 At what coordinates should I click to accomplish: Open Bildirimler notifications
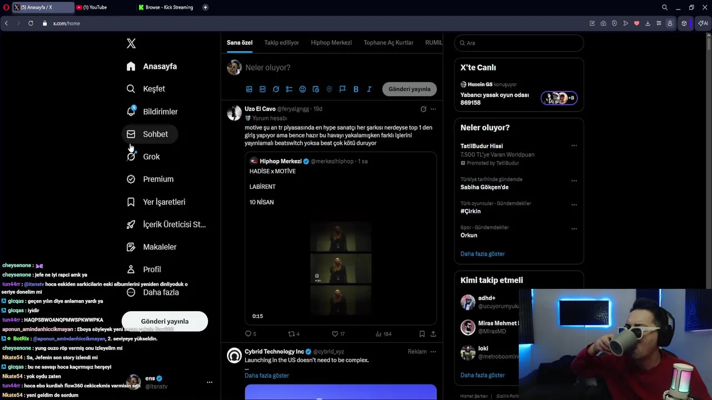click(x=152, y=112)
